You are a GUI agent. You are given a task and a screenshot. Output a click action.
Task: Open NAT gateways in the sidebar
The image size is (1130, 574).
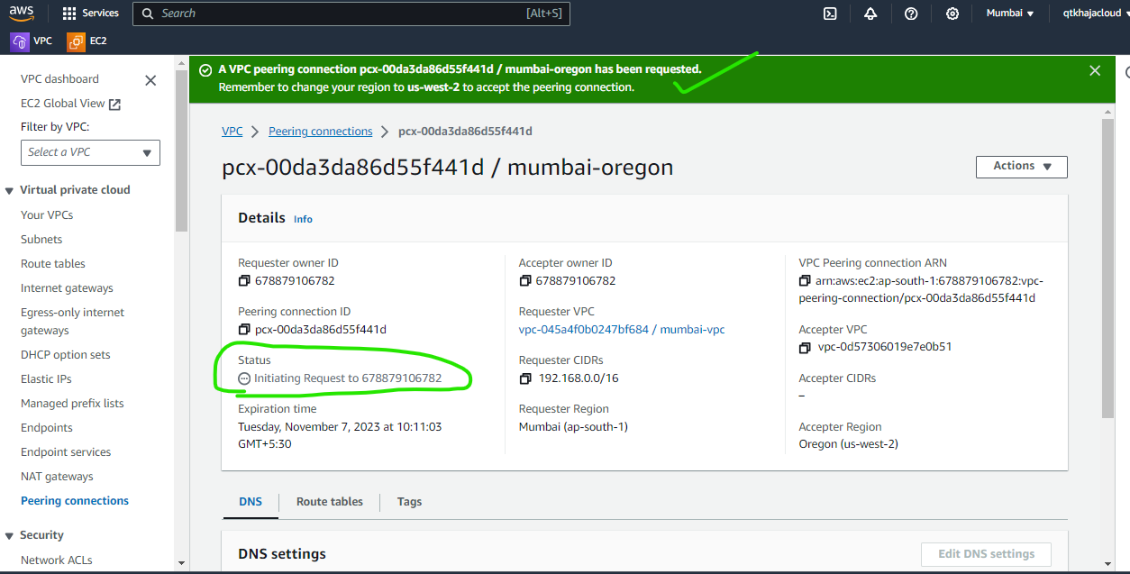tap(57, 477)
